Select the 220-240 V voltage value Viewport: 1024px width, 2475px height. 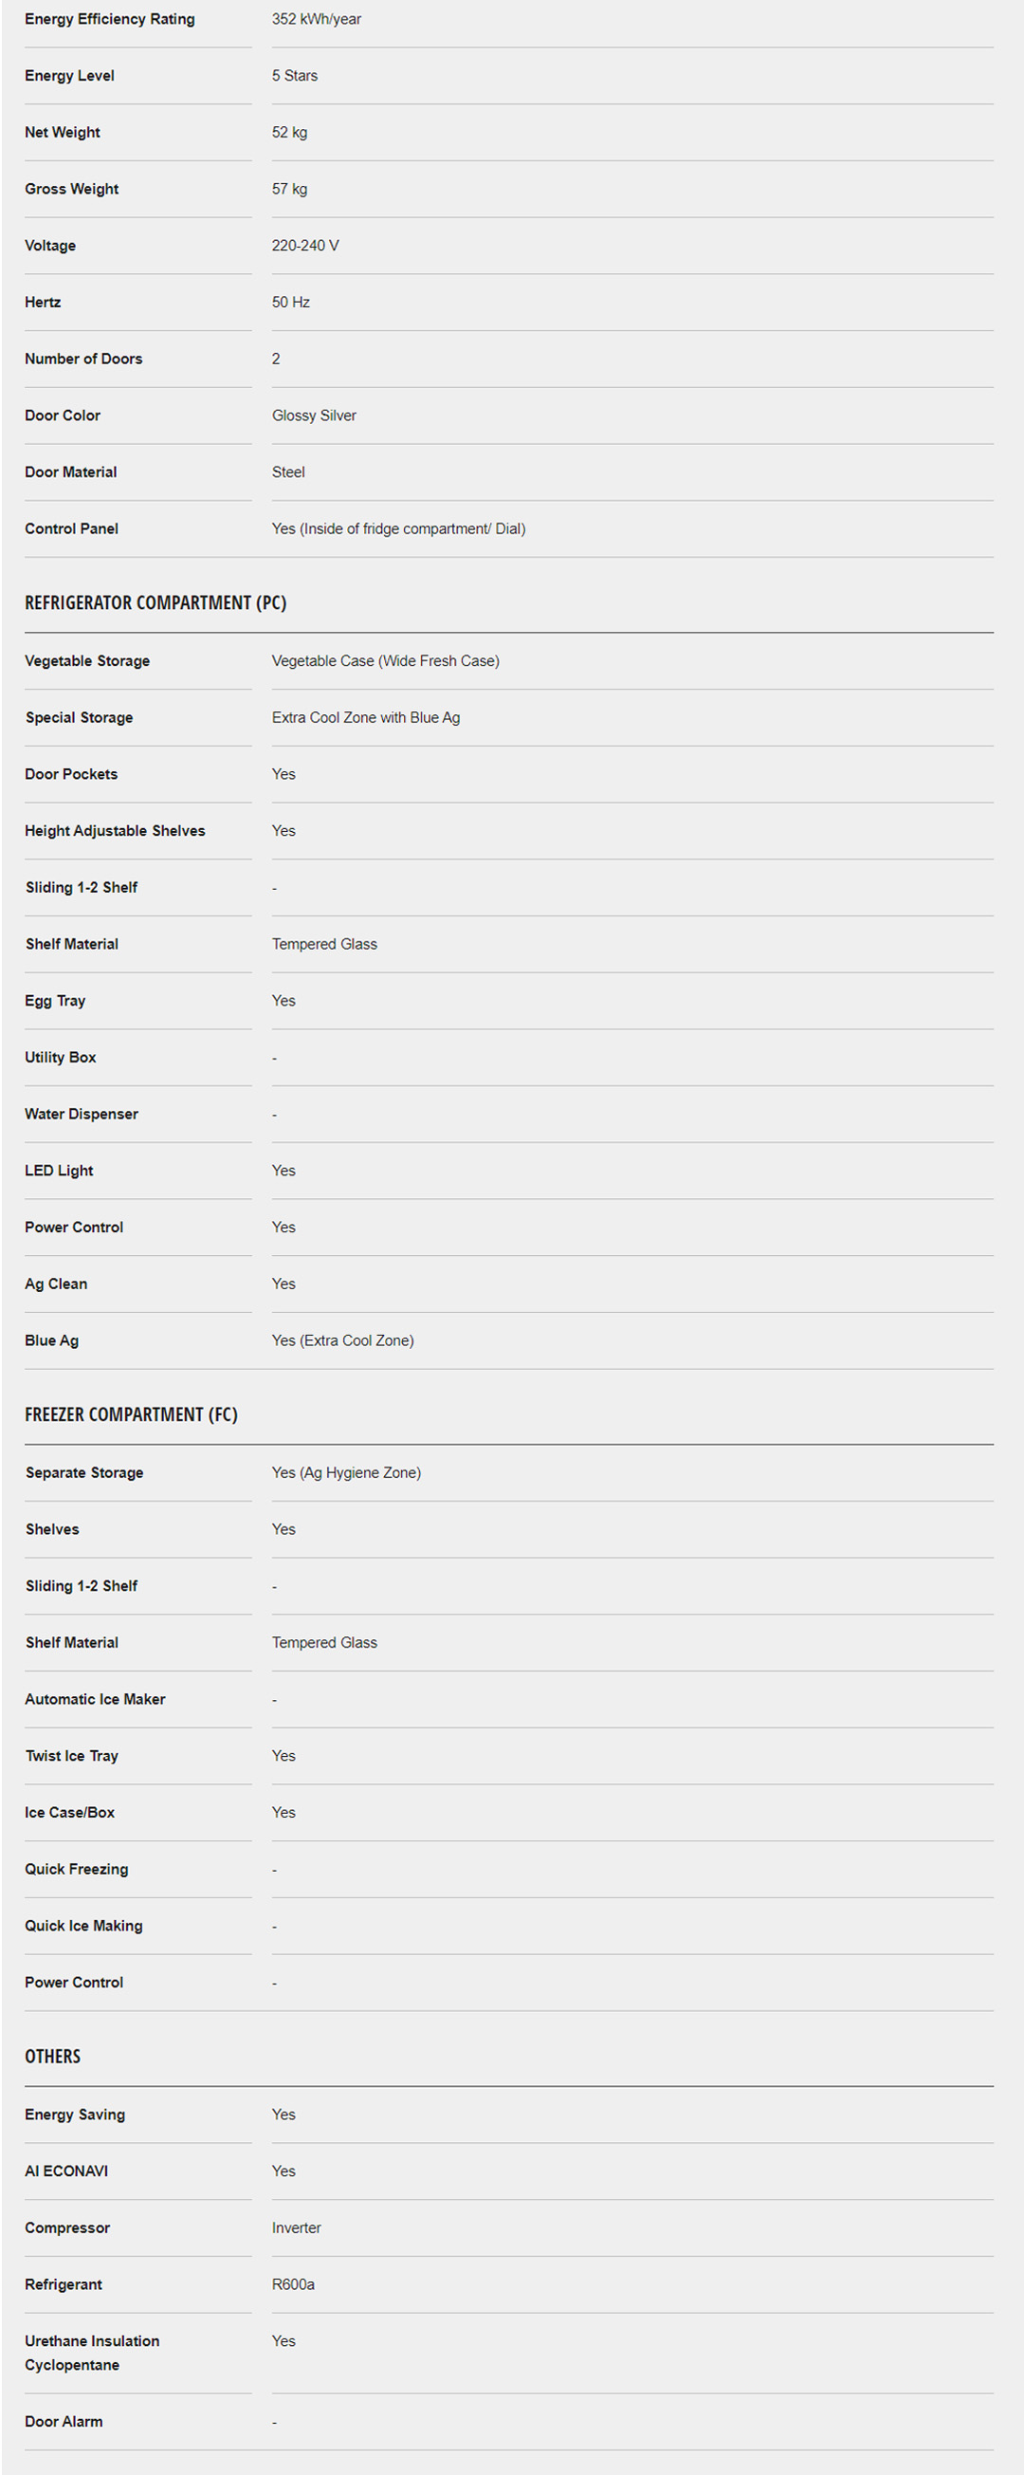(x=304, y=246)
